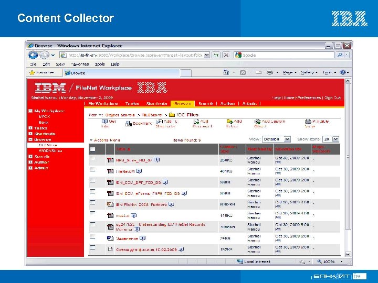Image resolution: width=378 pixels, height=283 pixels.
Task: Click the Refresh icon beside the address bar
Action: point(216,55)
